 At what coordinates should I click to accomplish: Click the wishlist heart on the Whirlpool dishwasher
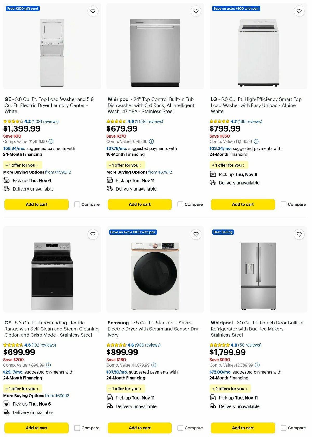[x=196, y=11]
